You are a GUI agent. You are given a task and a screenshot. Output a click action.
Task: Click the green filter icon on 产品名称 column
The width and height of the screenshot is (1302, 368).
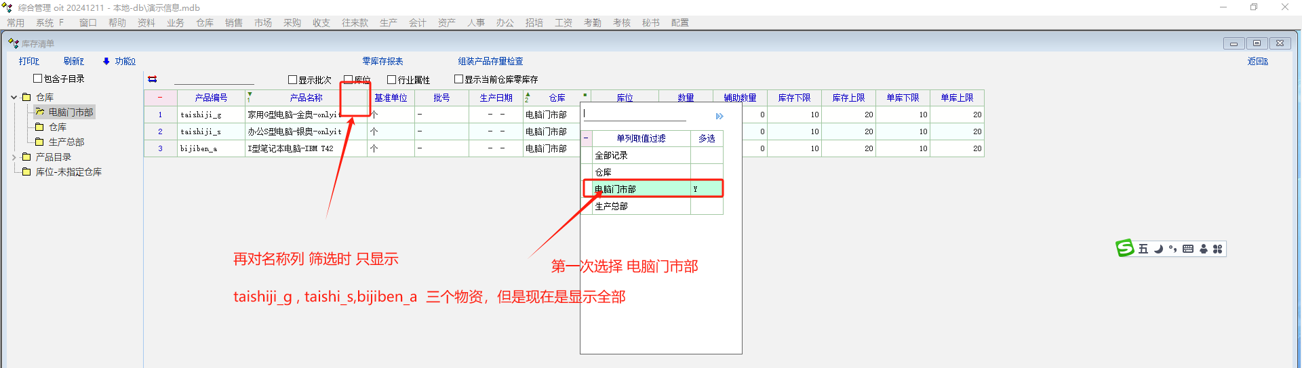pyautogui.click(x=250, y=98)
